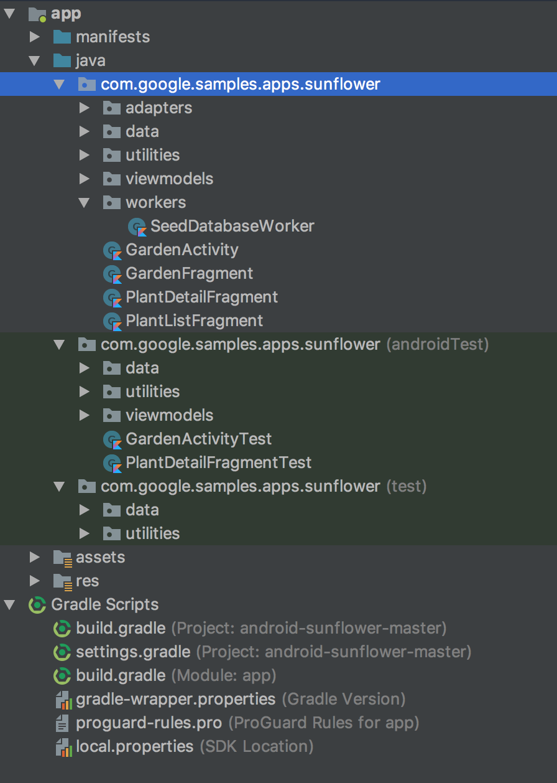This screenshot has width=557, height=783.
Task: Collapse the workers package arrow
Action: (x=85, y=202)
